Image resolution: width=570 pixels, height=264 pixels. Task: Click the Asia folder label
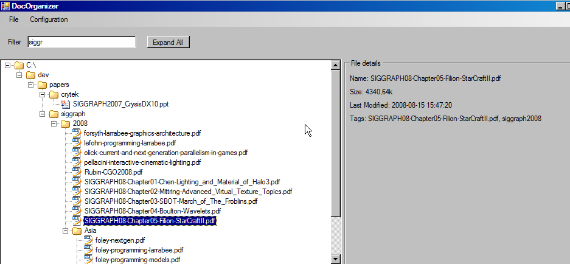(x=90, y=231)
